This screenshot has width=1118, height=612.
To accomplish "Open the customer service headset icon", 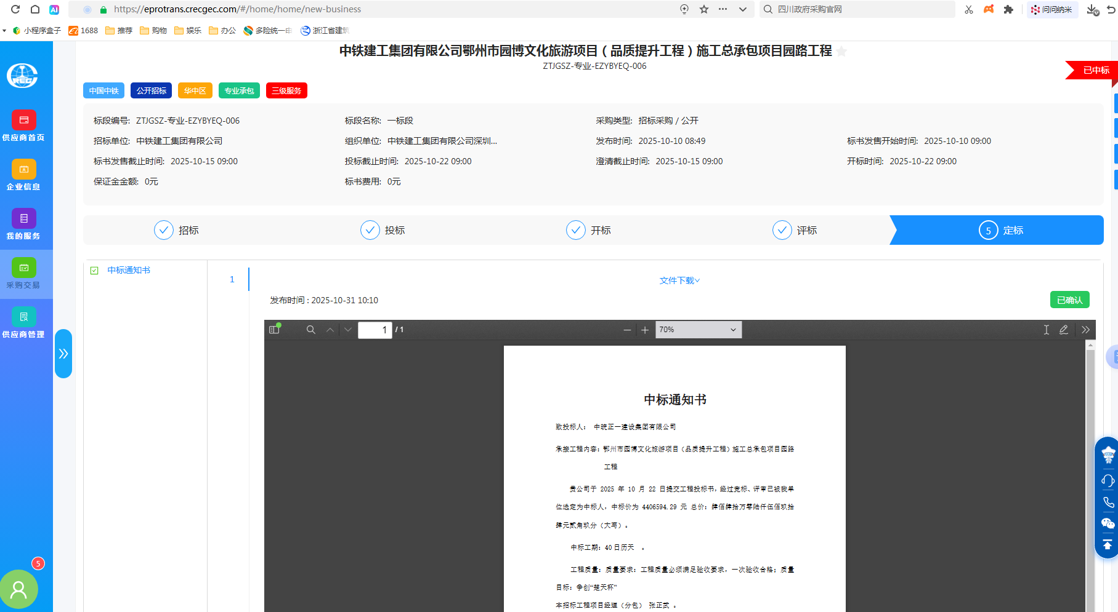I will tap(1106, 480).
